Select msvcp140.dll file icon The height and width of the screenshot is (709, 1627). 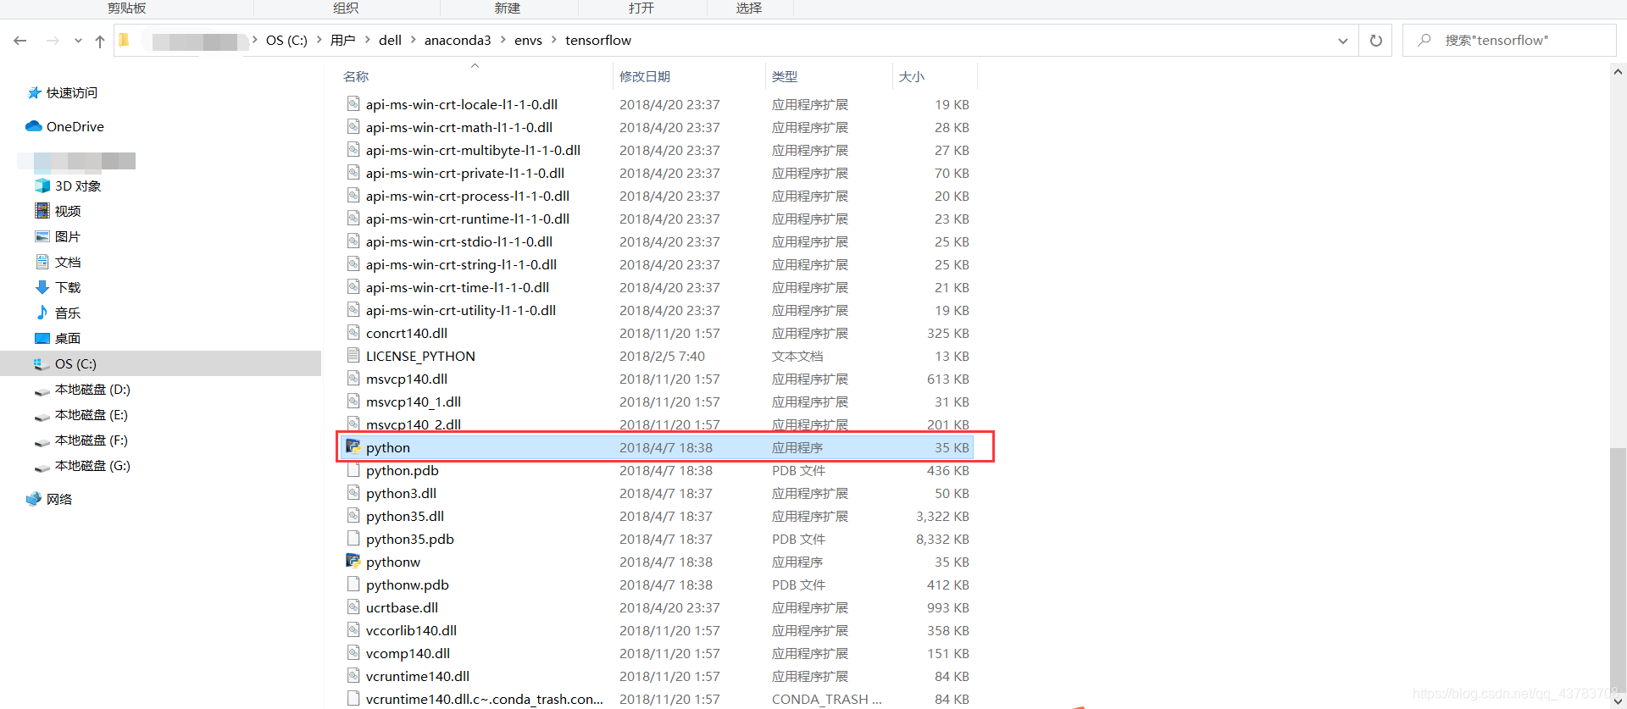(353, 378)
